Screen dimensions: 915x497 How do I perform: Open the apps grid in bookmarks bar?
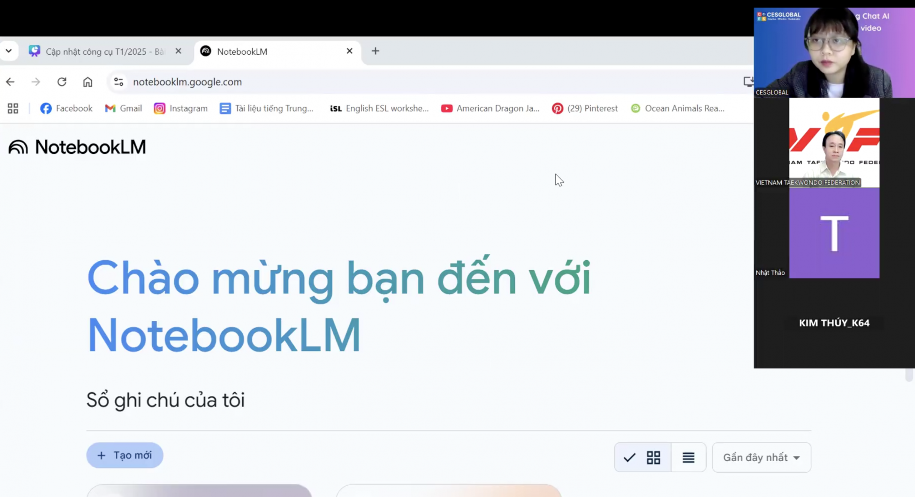(x=13, y=108)
